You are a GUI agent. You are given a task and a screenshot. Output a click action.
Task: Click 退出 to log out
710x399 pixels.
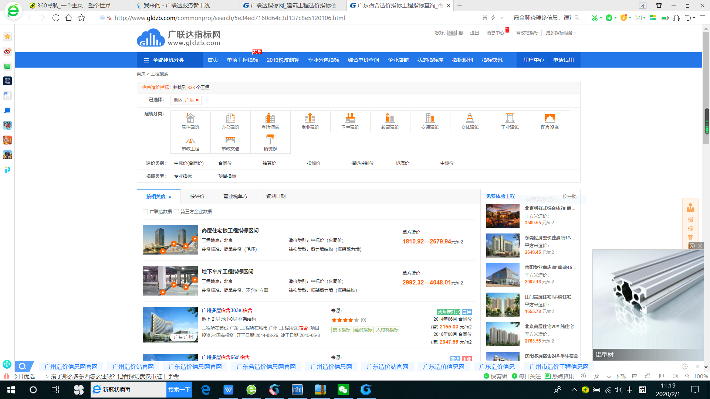click(474, 33)
